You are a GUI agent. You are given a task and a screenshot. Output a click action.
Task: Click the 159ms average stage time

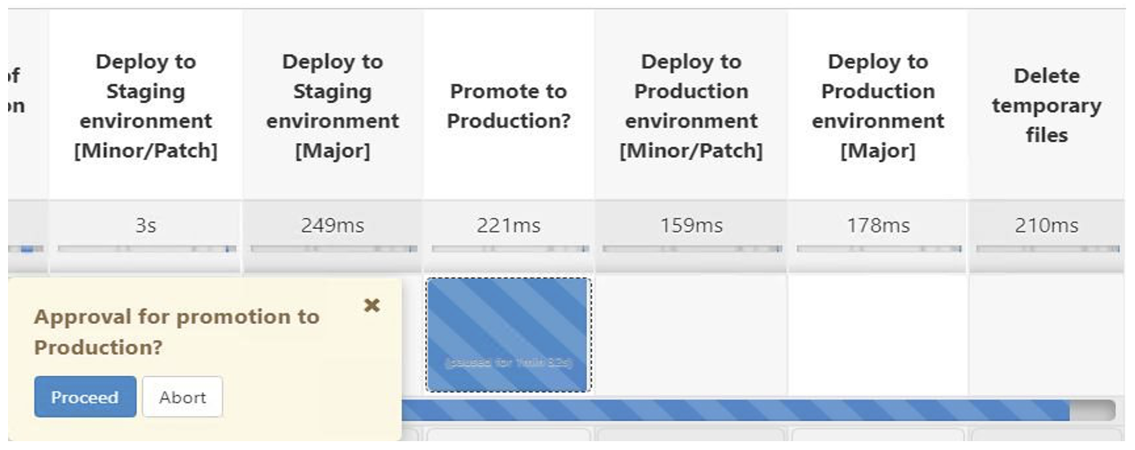click(690, 226)
